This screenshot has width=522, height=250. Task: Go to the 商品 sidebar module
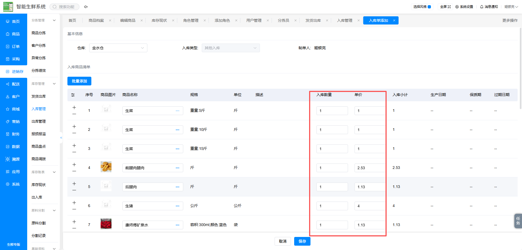[x=13, y=34]
